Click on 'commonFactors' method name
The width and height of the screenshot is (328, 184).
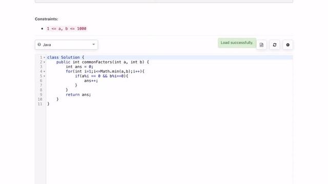97,62
